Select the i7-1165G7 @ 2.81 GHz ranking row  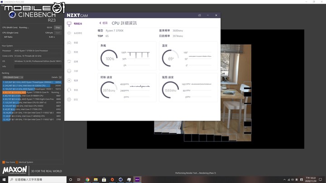[32, 113]
